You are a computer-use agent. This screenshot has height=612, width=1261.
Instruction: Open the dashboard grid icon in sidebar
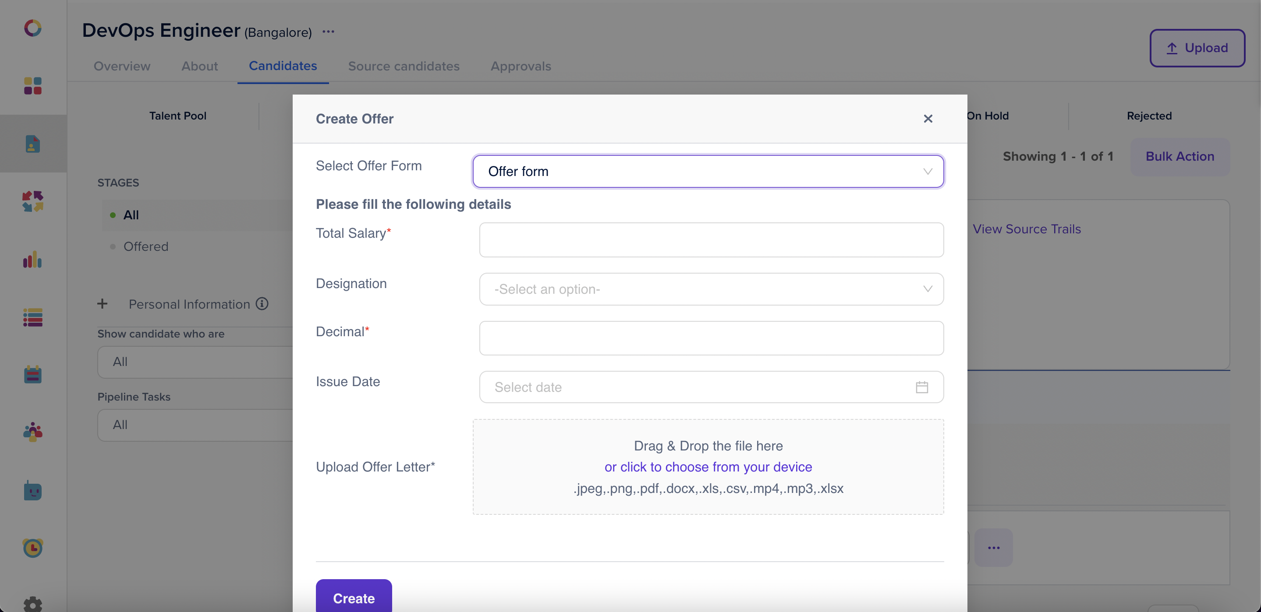click(33, 86)
